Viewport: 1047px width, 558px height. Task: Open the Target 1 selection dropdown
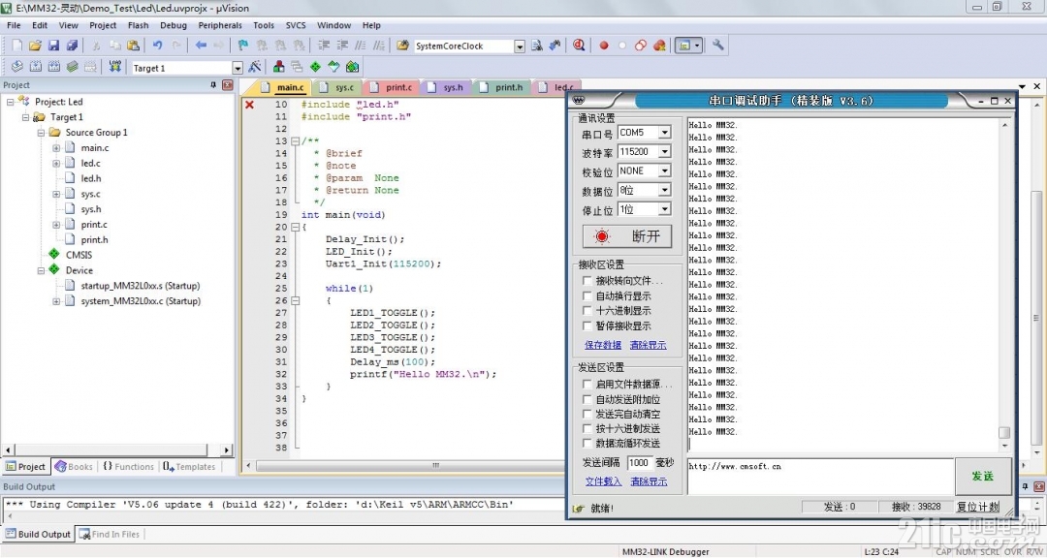(x=238, y=68)
